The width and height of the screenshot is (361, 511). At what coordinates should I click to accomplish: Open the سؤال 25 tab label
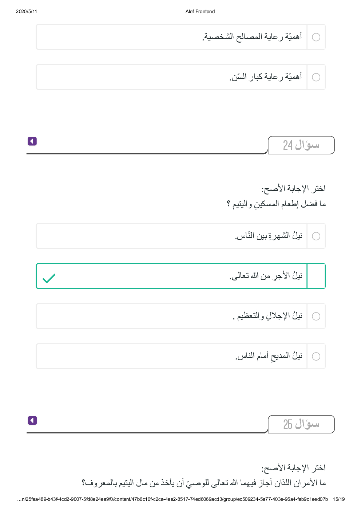pos(301,424)
